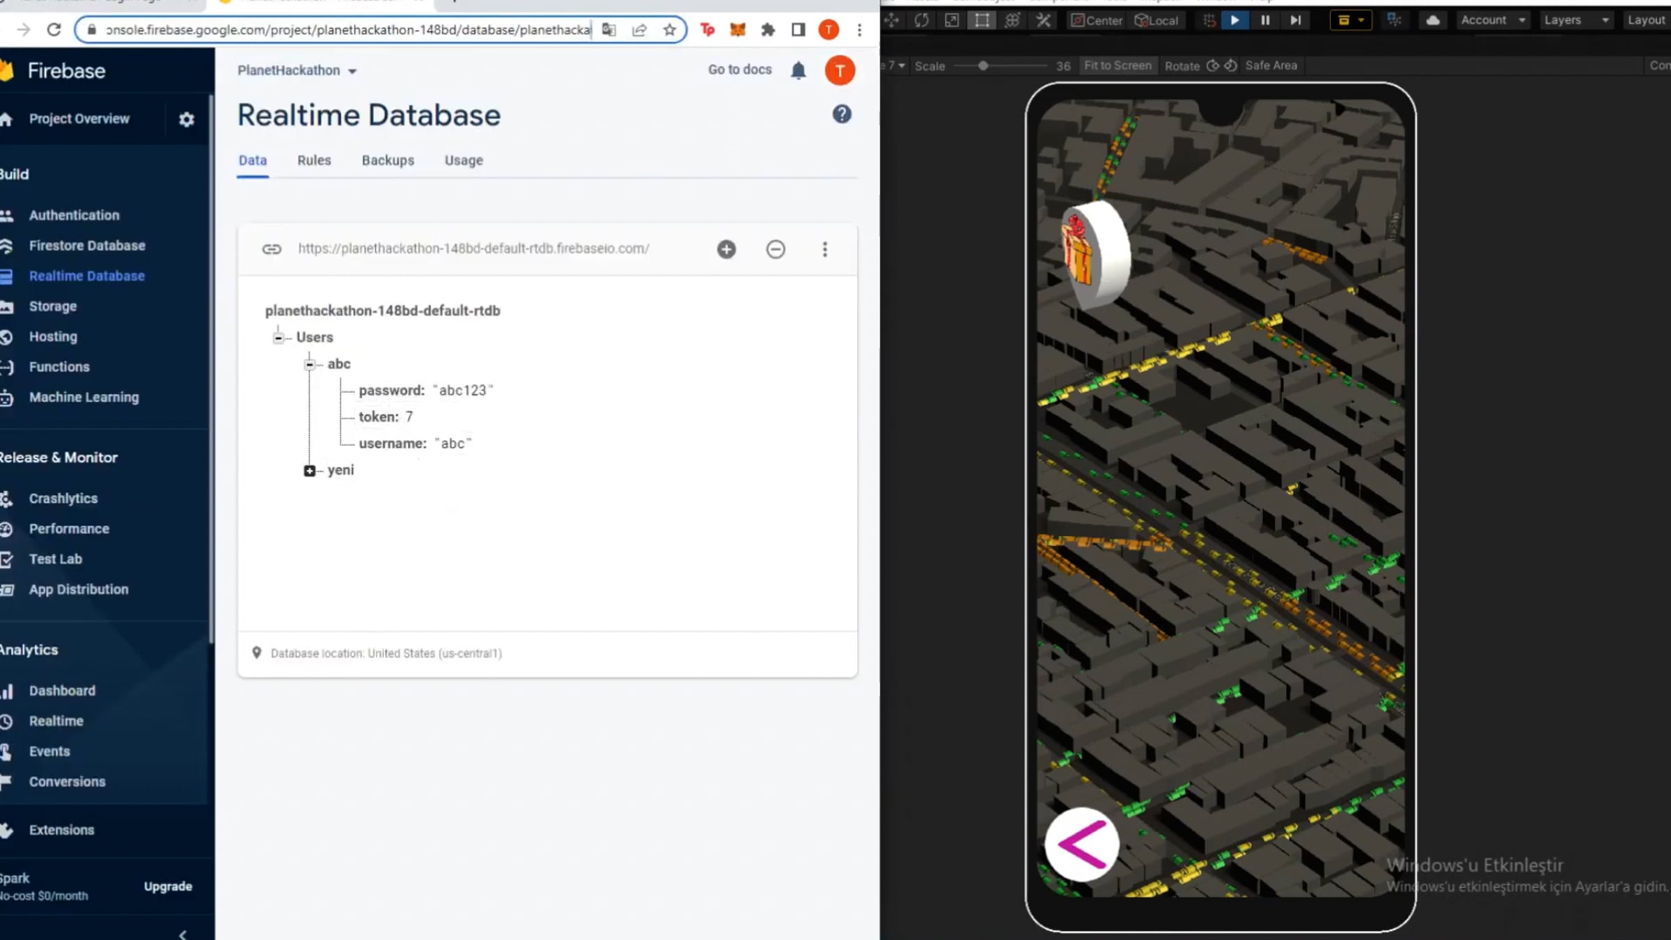Open the browser extensions puzzle icon
This screenshot has width=1671, height=940.
click(x=768, y=30)
